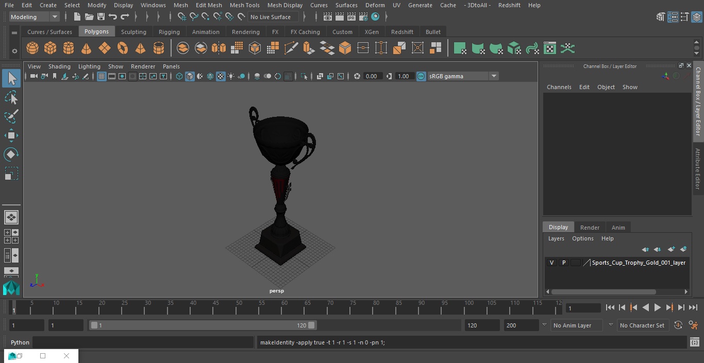Switch to the Render layer tab

pos(590,228)
